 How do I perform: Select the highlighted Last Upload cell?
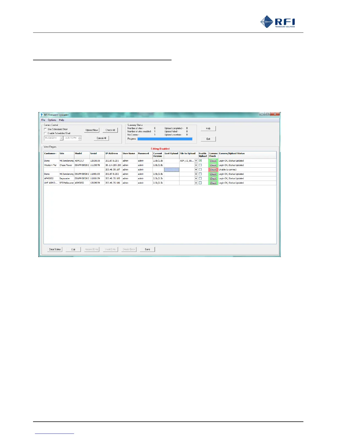[x=172, y=170]
